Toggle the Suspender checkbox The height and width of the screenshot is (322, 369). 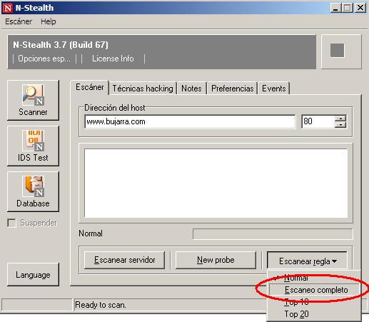pyautogui.click(x=12, y=223)
